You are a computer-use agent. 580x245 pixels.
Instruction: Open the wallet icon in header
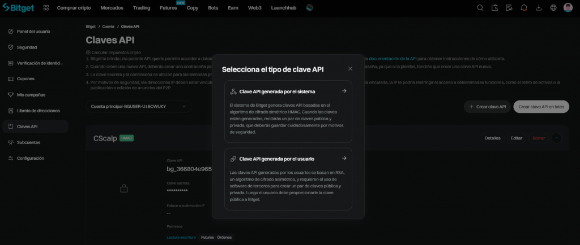(495, 8)
